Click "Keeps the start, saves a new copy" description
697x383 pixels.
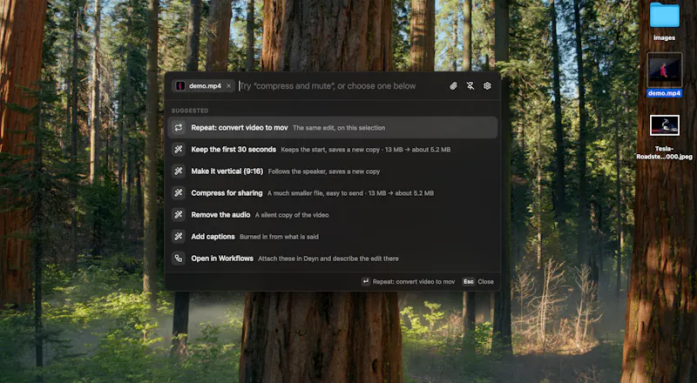(328, 150)
